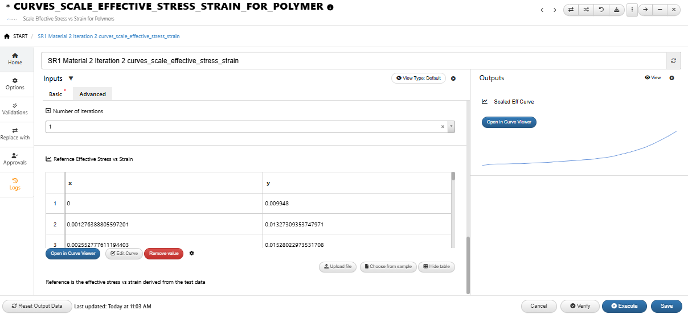Open the Number of Iterations dropdown
The image size is (688, 314).
click(x=451, y=127)
